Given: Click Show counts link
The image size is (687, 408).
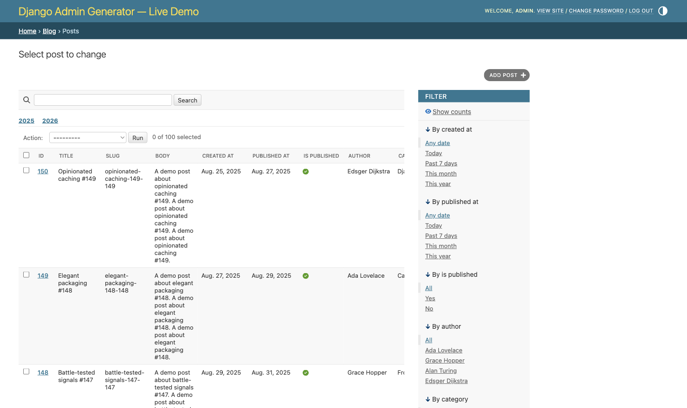Looking at the screenshot, I should pyautogui.click(x=452, y=112).
